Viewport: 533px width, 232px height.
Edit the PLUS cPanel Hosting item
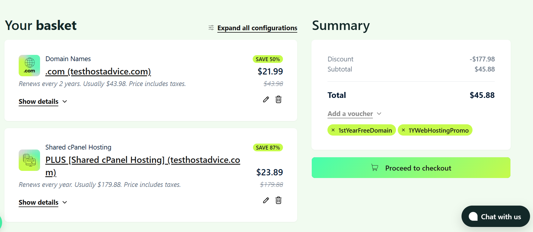[x=266, y=200]
